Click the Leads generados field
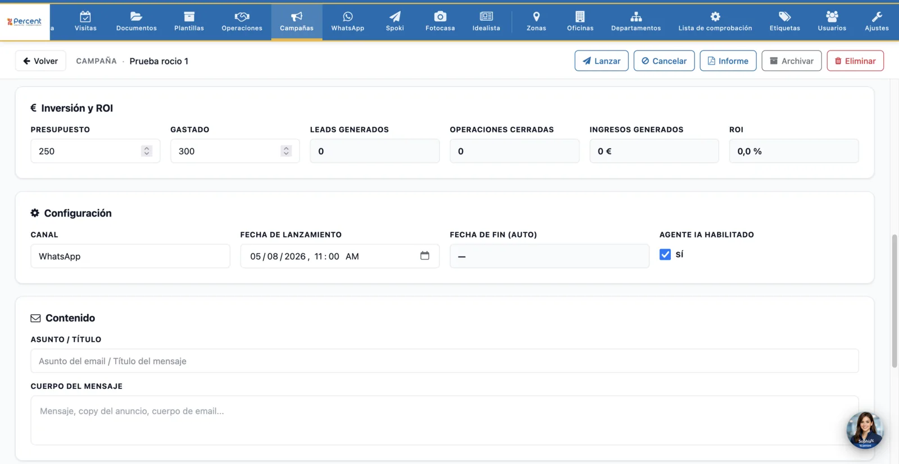Image resolution: width=899 pixels, height=464 pixels. tap(375, 151)
